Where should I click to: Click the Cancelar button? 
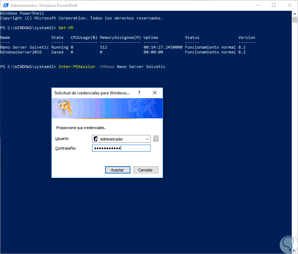coord(146,170)
